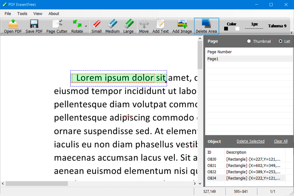
Task: Activate the Delete Area tool
Action: point(206,26)
